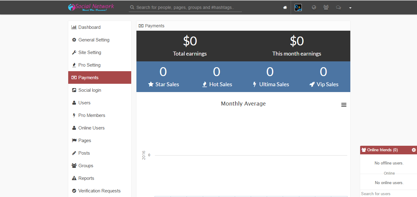Open the Monthly Average chart hamburger menu
The width and height of the screenshot is (417, 197).
[x=344, y=105]
